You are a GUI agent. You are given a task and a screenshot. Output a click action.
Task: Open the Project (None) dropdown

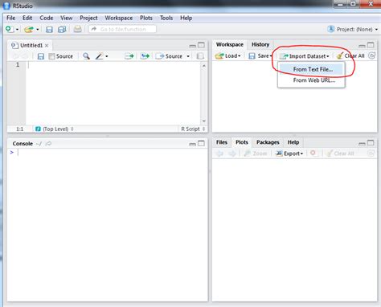353,29
